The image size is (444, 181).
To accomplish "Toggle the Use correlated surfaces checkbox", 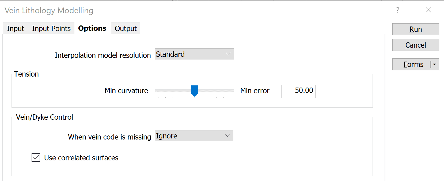I will point(36,157).
